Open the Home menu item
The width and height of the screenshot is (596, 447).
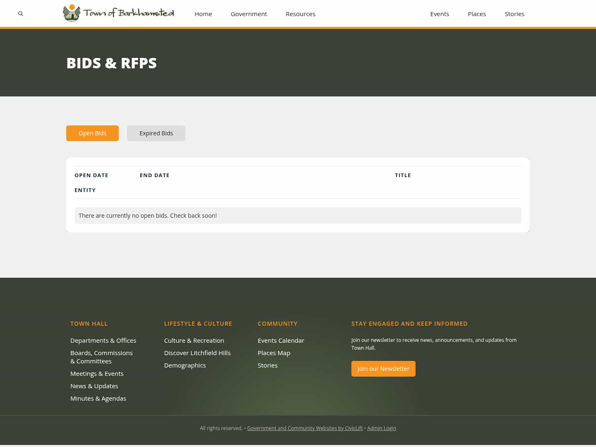(203, 14)
